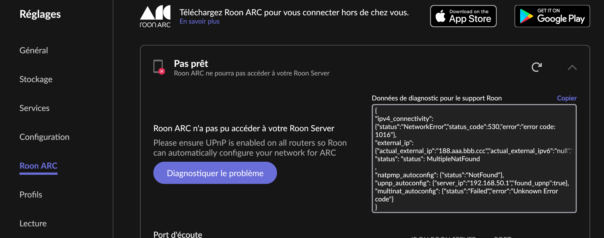Image resolution: width=604 pixels, height=238 pixels.
Task: Click the Roon ARC logo icon
Action: point(155,16)
